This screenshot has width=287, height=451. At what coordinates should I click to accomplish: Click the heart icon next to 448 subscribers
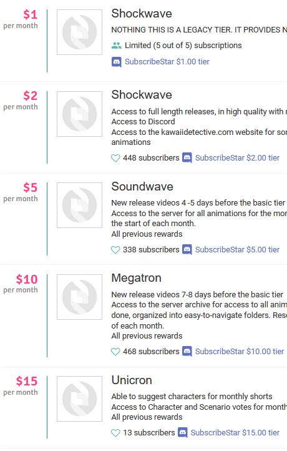tap(115, 158)
